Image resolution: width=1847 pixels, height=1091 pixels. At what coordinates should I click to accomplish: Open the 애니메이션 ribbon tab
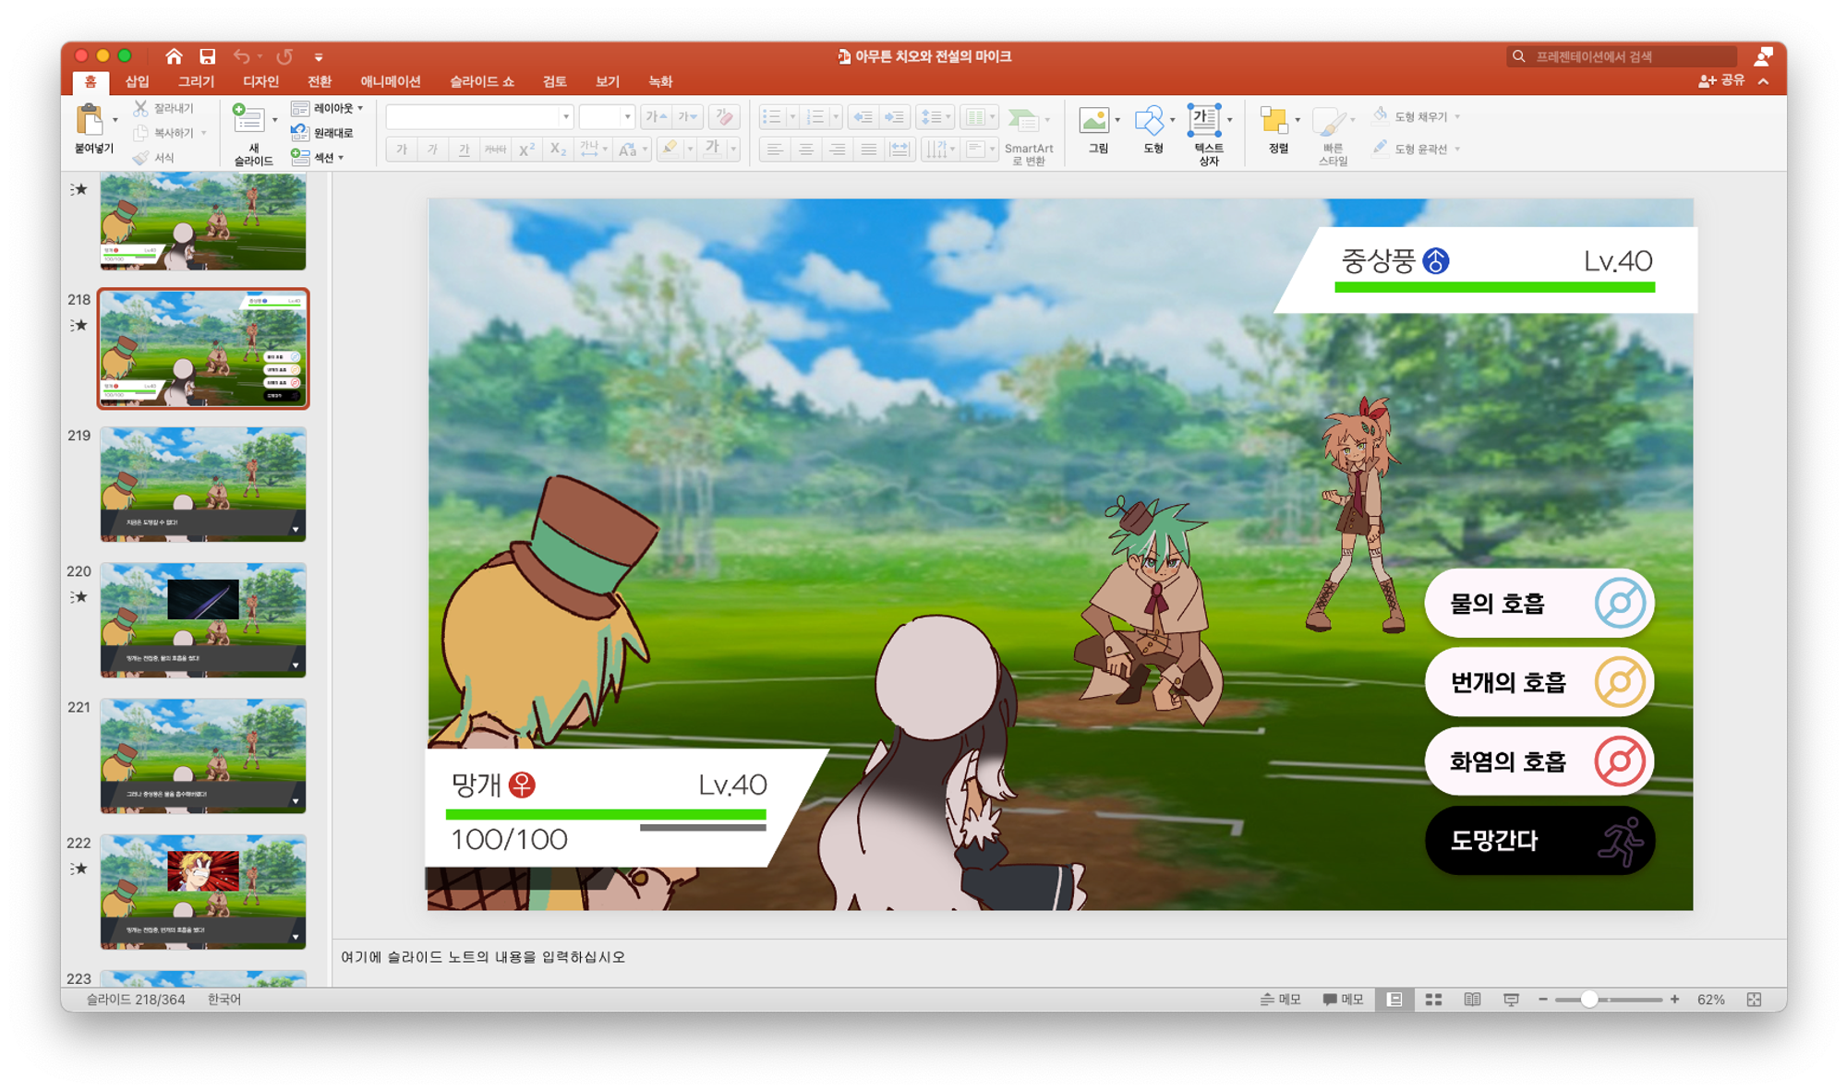390,82
